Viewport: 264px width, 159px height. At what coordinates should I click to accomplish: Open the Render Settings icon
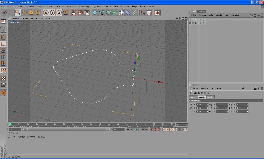pos(87,12)
